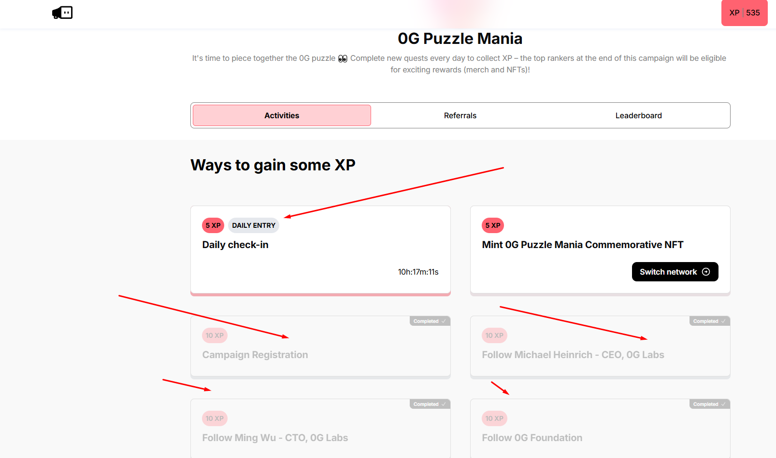The height and width of the screenshot is (458, 776).
Task: Open the Campaign Registration quest
Action: tap(255, 355)
